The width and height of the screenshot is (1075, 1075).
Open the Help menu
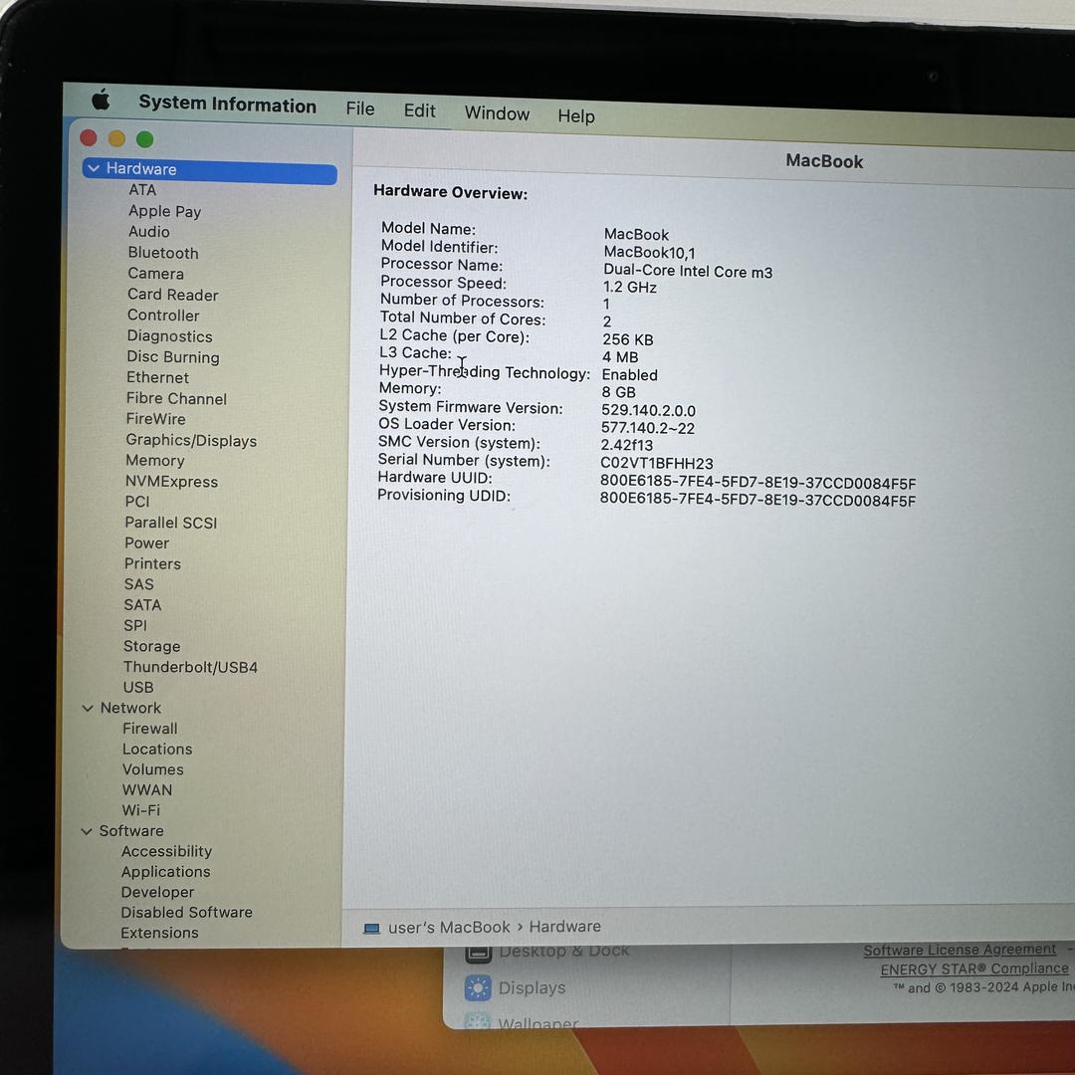pyautogui.click(x=576, y=115)
